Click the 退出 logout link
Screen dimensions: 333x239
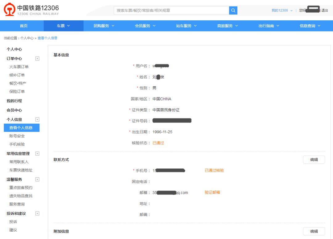[x=324, y=10]
